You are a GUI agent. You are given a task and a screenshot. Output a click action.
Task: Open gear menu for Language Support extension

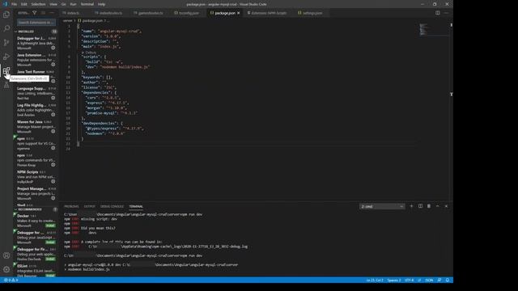click(53, 98)
